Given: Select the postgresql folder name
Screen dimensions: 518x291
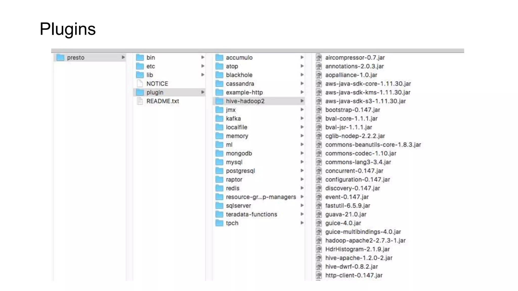Looking at the screenshot, I should click(x=241, y=171).
